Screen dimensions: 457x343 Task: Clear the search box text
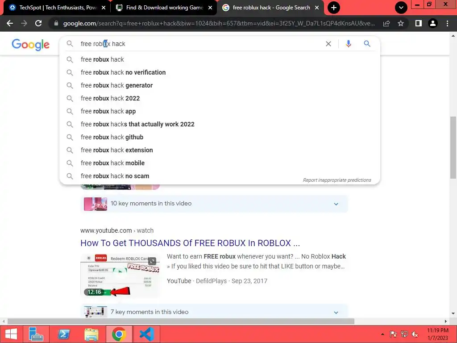pyautogui.click(x=328, y=44)
